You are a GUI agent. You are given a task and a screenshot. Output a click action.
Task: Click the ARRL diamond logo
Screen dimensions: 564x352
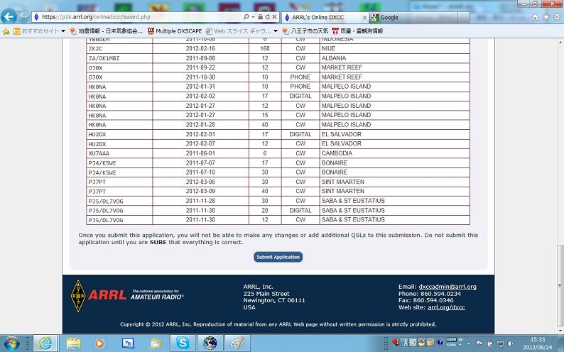(x=78, y=296)
